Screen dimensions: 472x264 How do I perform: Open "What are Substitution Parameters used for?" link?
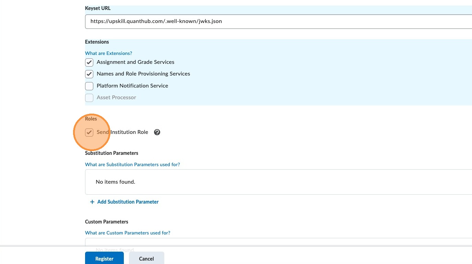[132, 164]
